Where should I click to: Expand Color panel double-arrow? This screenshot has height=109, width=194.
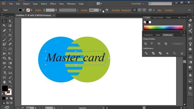click(x=179, y=18)
